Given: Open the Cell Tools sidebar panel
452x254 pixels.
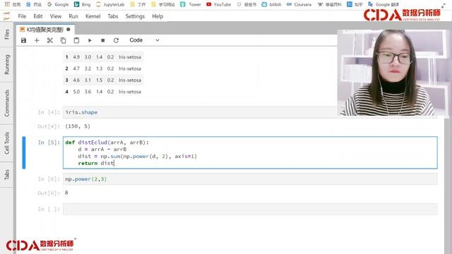Looking at the screenshot, I should [6, 143].
